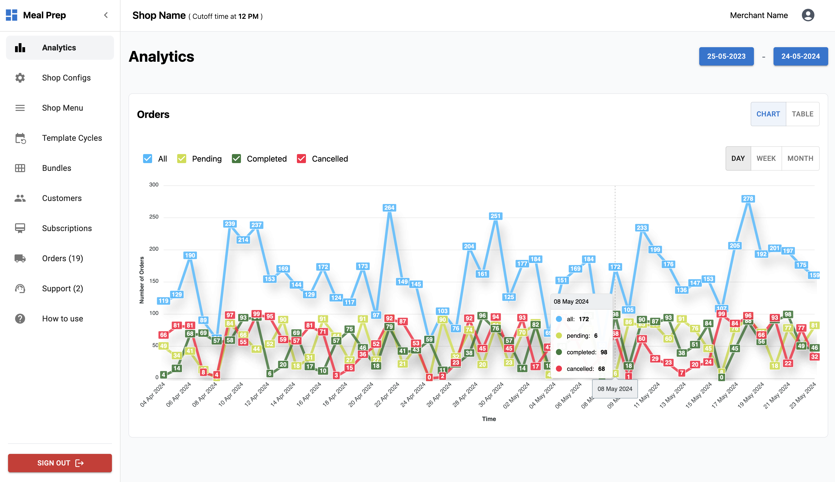Open Orders truck icon
The image size is (835, 482).
pos(20,258)
